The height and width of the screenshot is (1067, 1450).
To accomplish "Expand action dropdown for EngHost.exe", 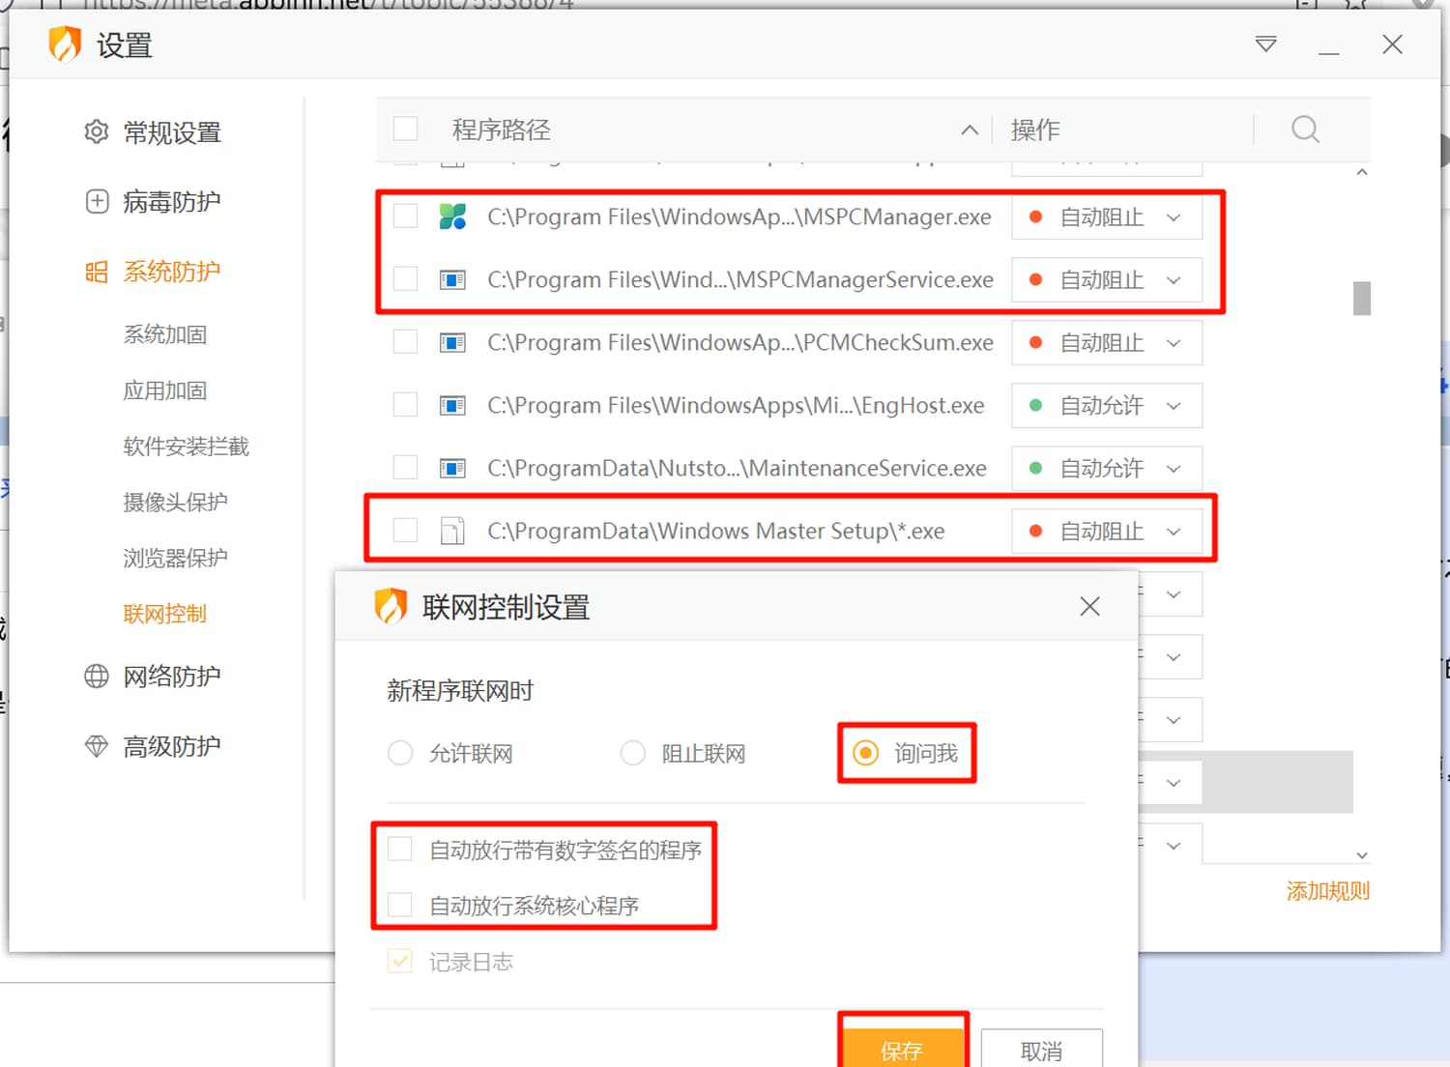I will (1174, 406).
